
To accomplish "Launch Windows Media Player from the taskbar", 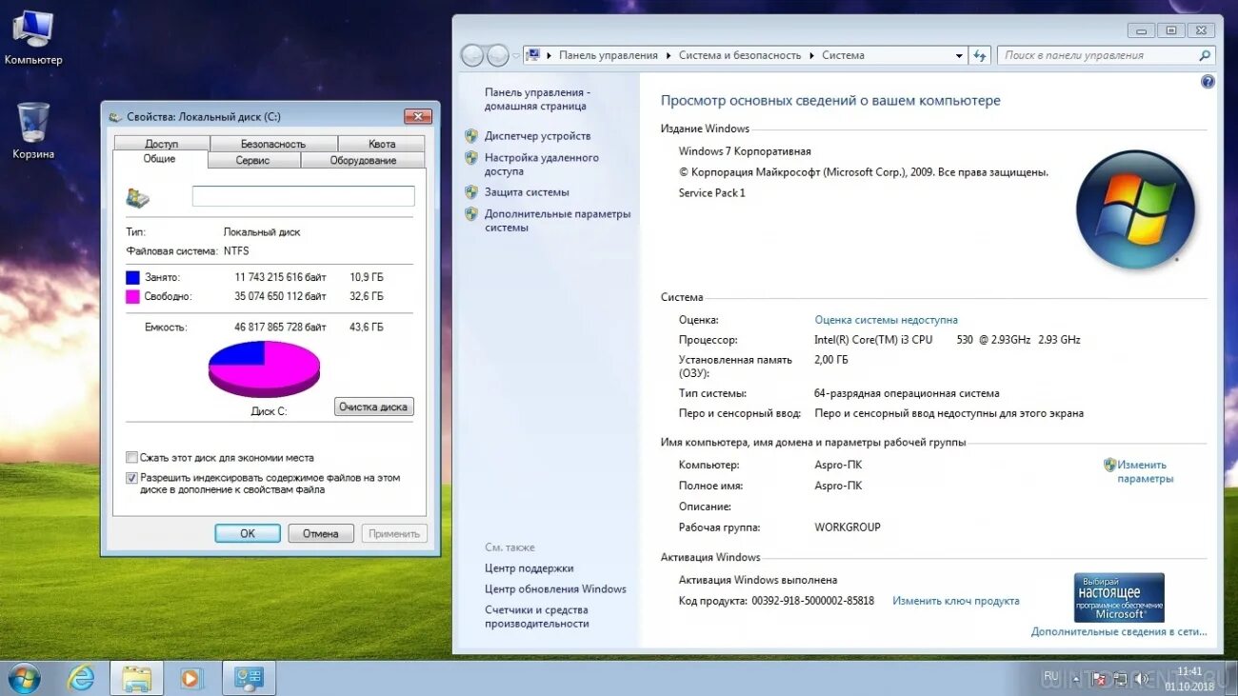I will (191, 678).
